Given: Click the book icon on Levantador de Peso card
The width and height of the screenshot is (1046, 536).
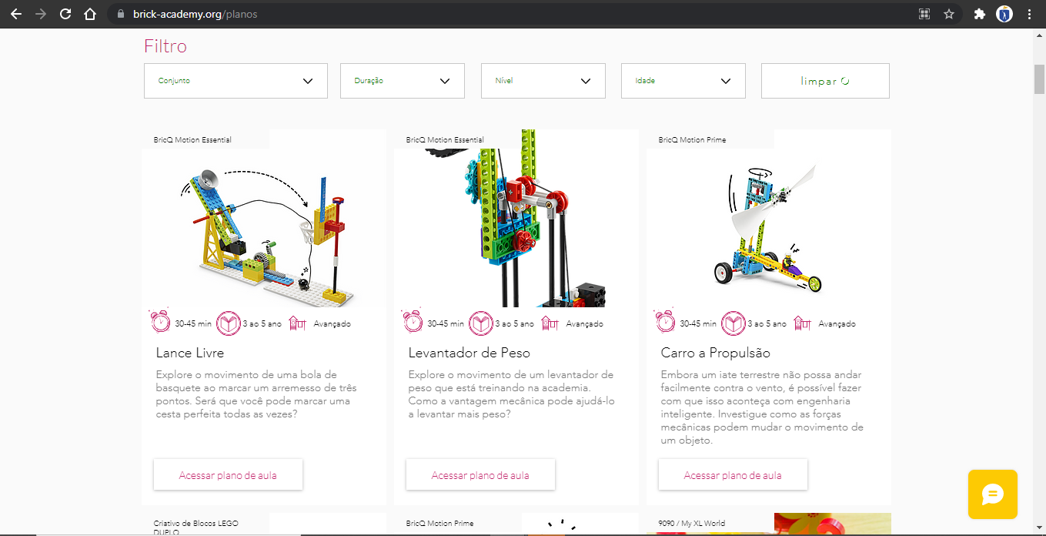Looking at the screenshot, I should (x=480, y=323).
